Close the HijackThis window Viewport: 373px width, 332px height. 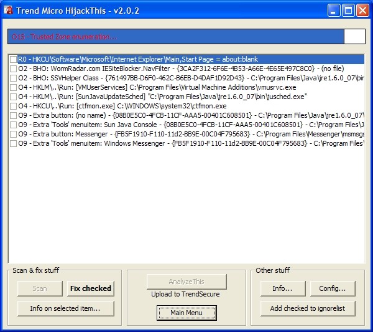pos(362,11)
